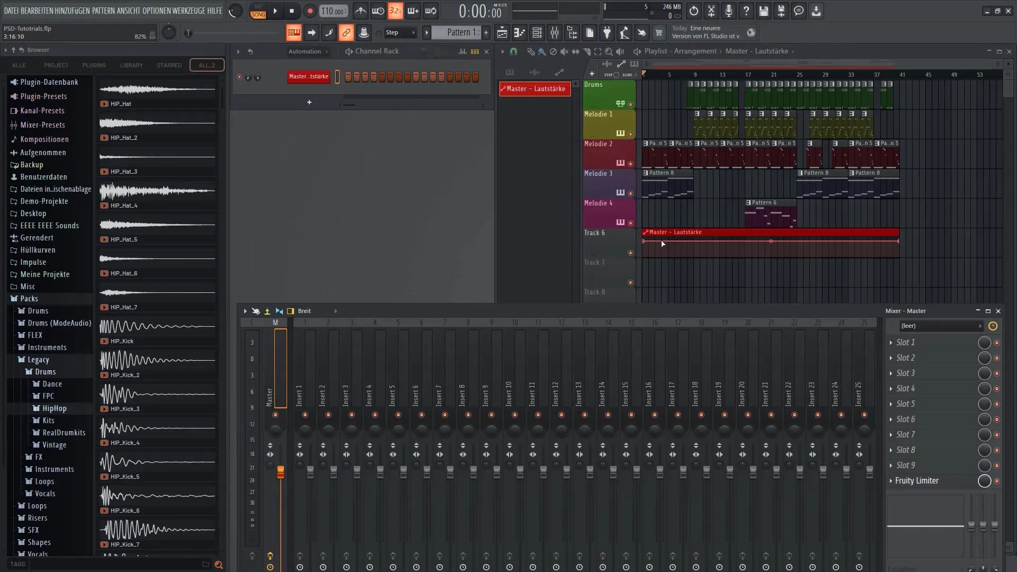Open the plugin picker plug icon
This screenshot has width=1017, height=572.
click(607, 33)
